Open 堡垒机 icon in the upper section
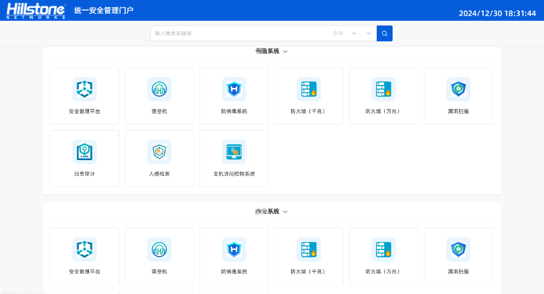The height and width of the screenshot is (294, 544). (159, 89)
